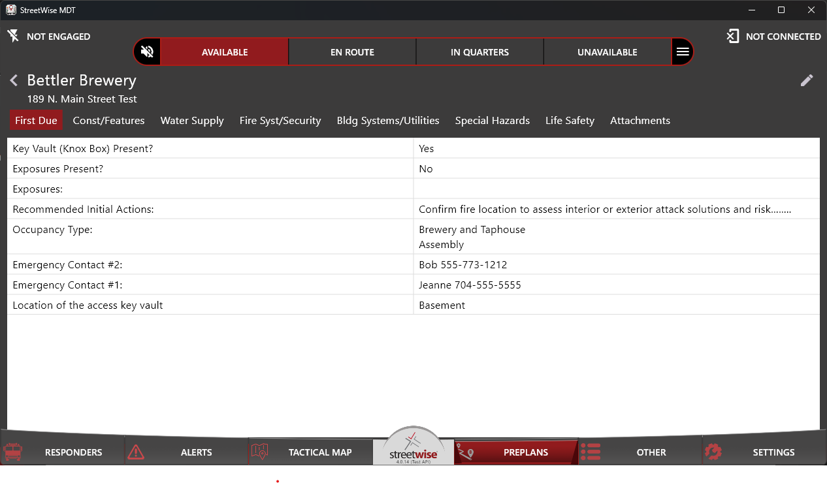Click the Exposures Present value No
This screenshot has width=827, height=483.
point(426,169)
